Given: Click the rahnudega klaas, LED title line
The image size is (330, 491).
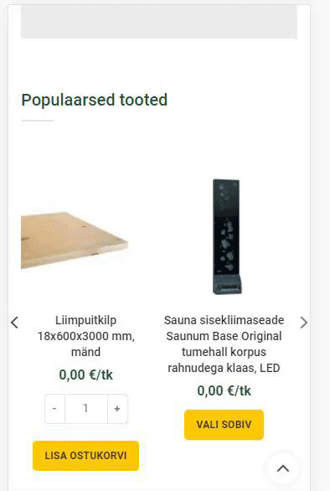Looking at the screenshot, I should coord(224,368).
